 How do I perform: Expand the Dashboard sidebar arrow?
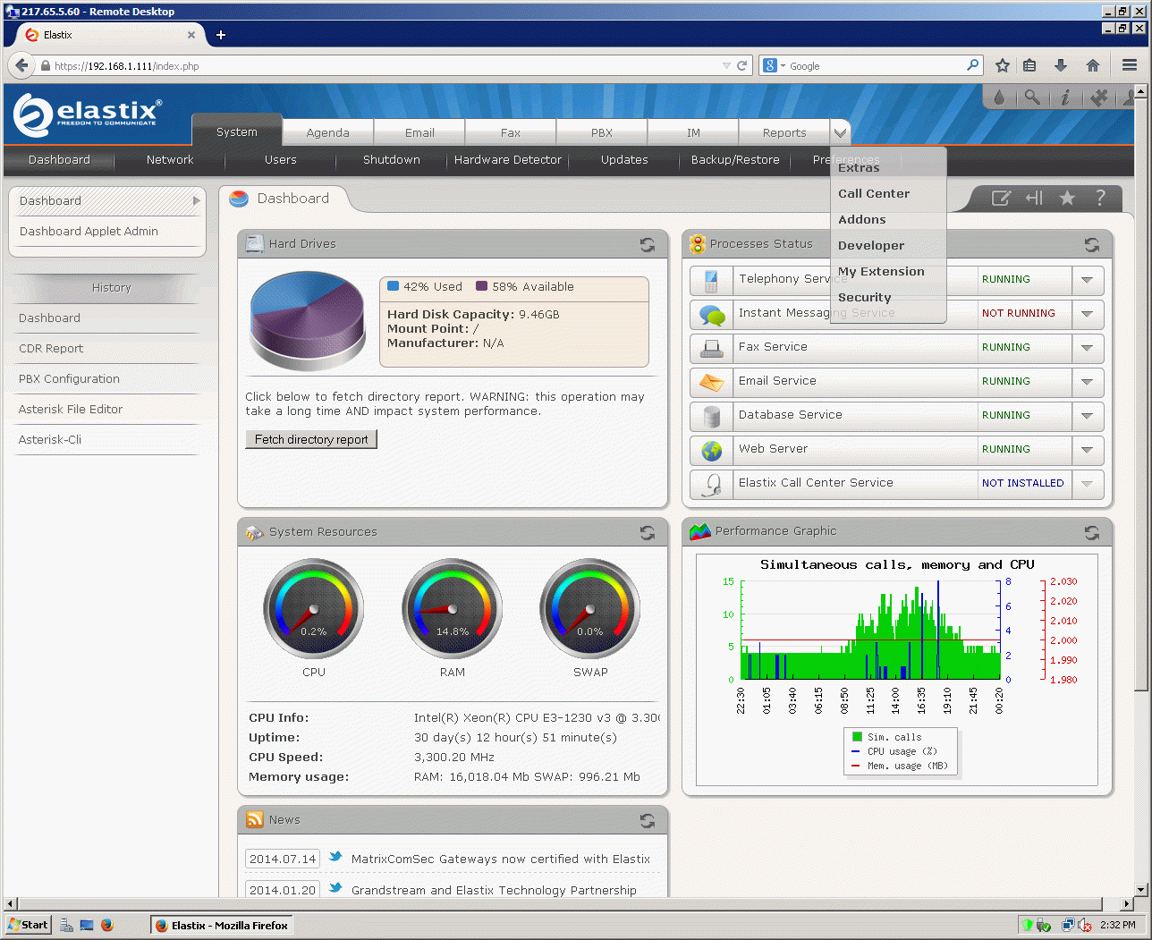pos(196,201)
